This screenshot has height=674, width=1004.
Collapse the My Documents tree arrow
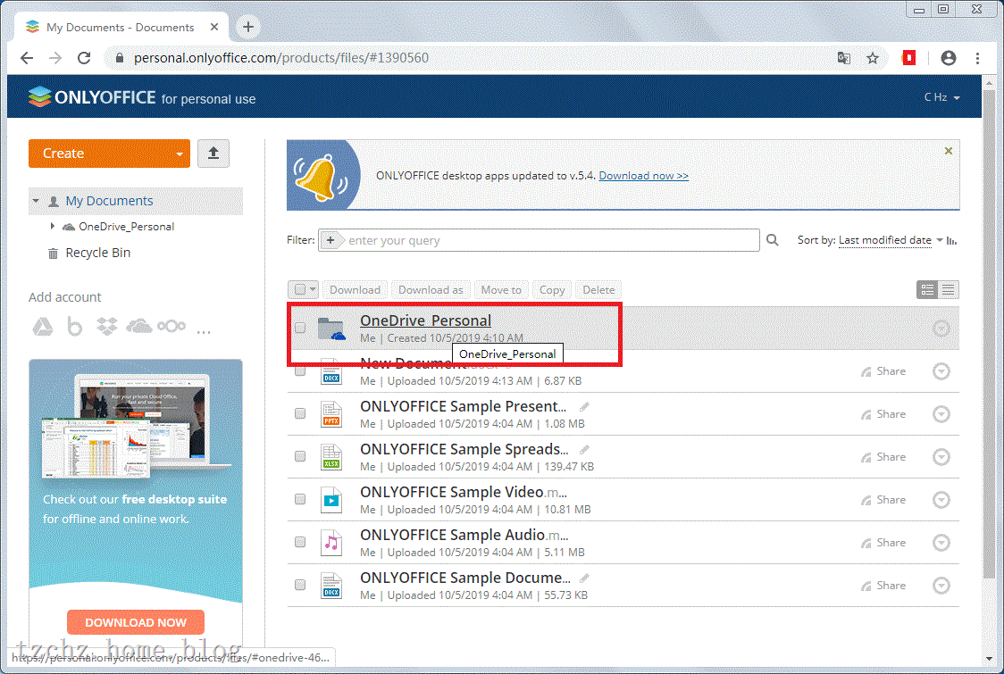click(36, 201)
